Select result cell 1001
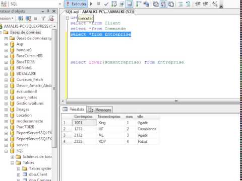This screenshot has width=242, height=181. (x=85, y=123)
